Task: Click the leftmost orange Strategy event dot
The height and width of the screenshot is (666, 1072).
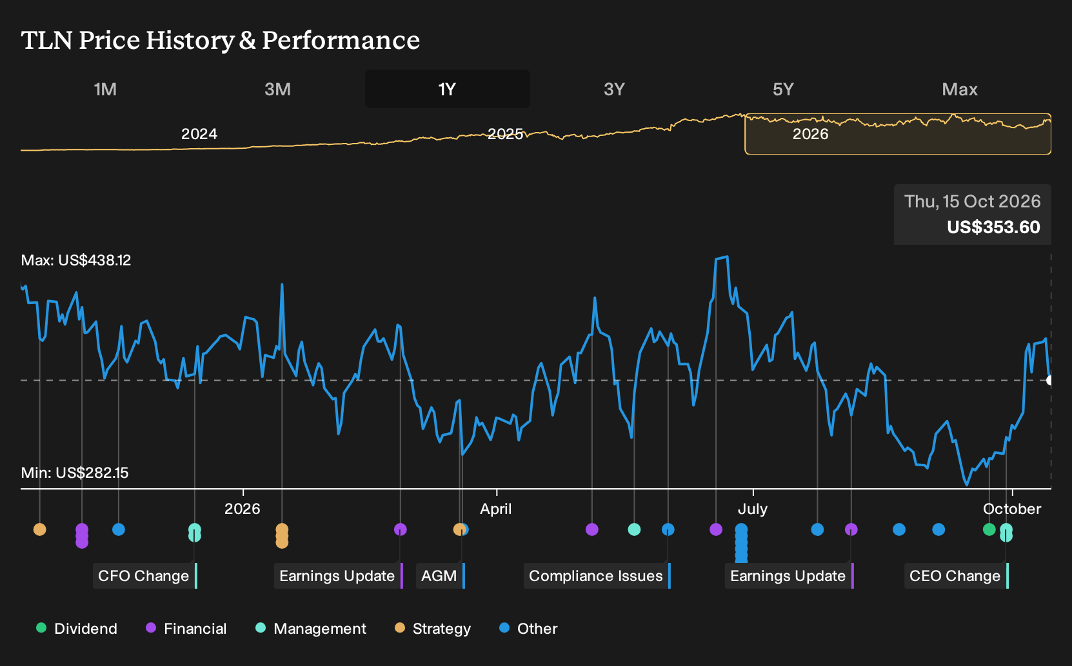Action: 40,529
